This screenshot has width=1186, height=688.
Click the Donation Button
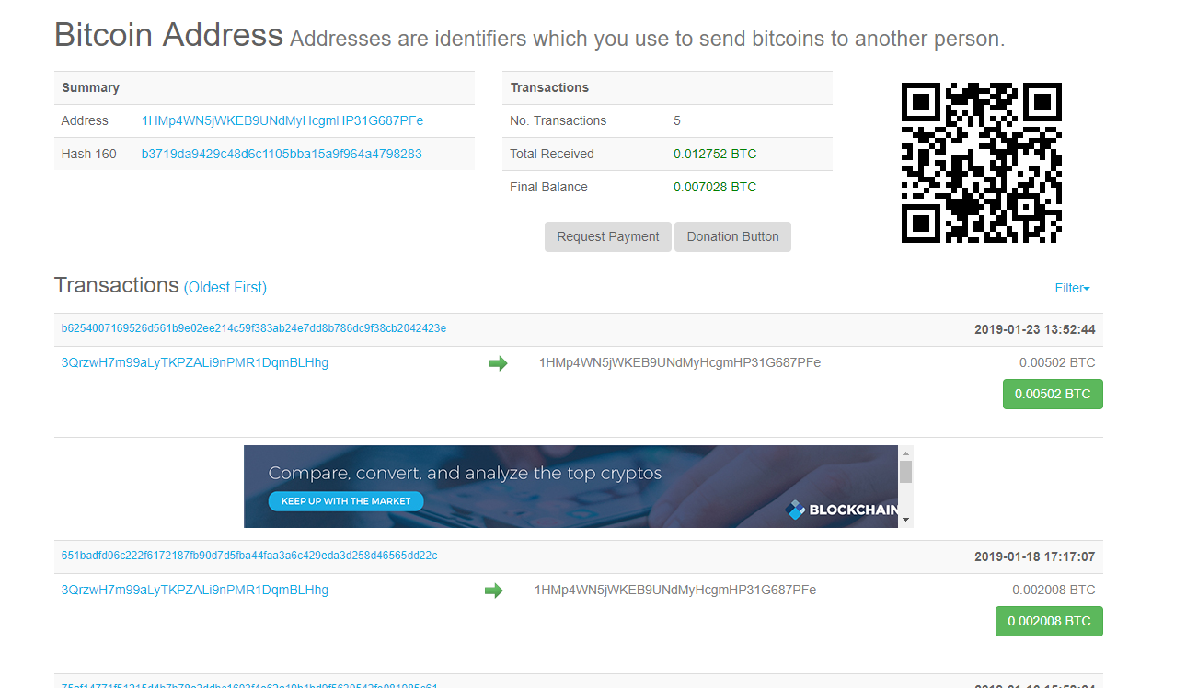click(732, 236)
